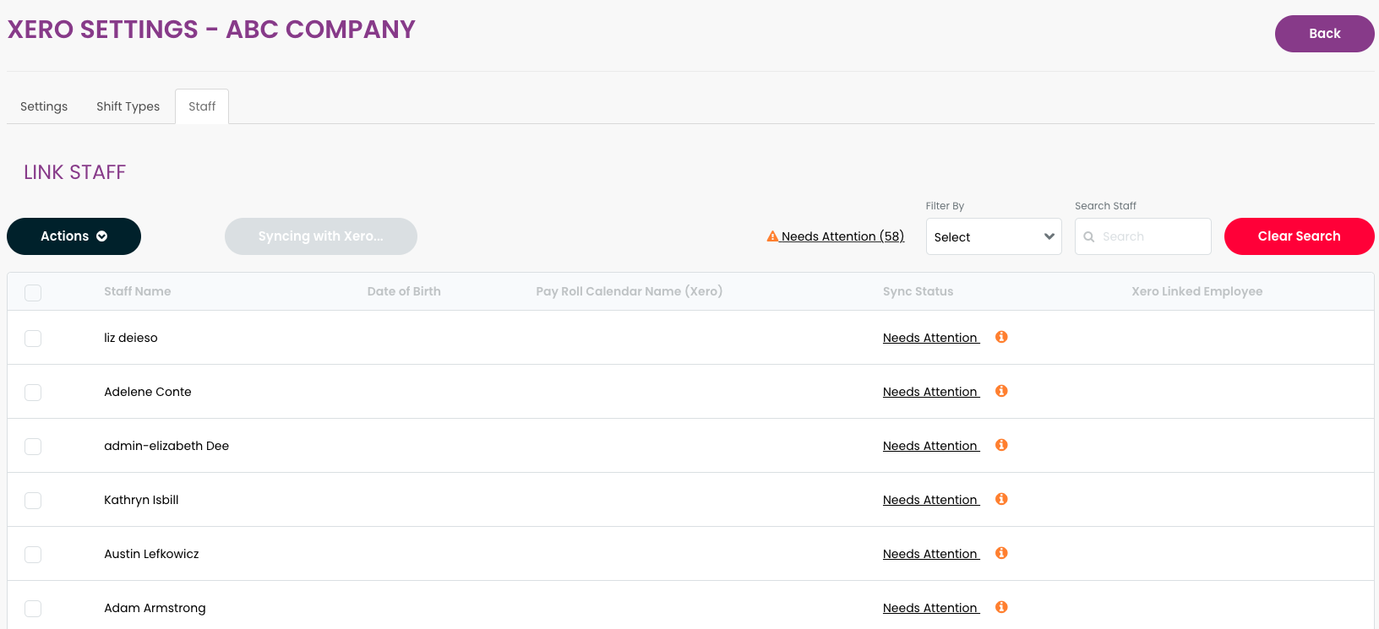Click the magnifier icon in search box
Screen dimensions: 1379x629
pos(1089,237)
